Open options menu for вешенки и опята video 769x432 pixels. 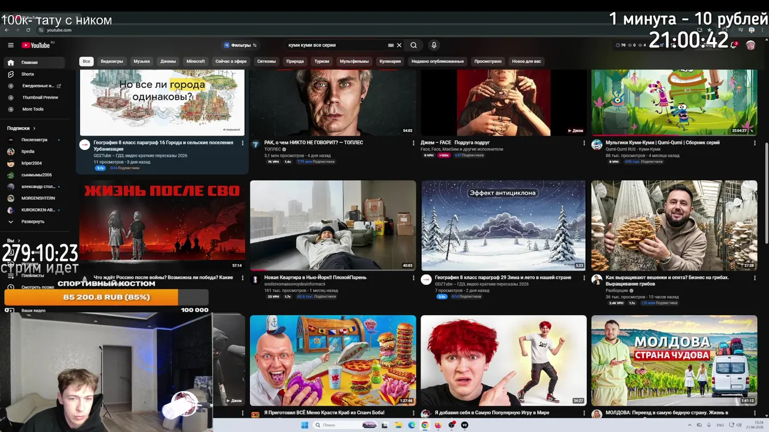755,278
